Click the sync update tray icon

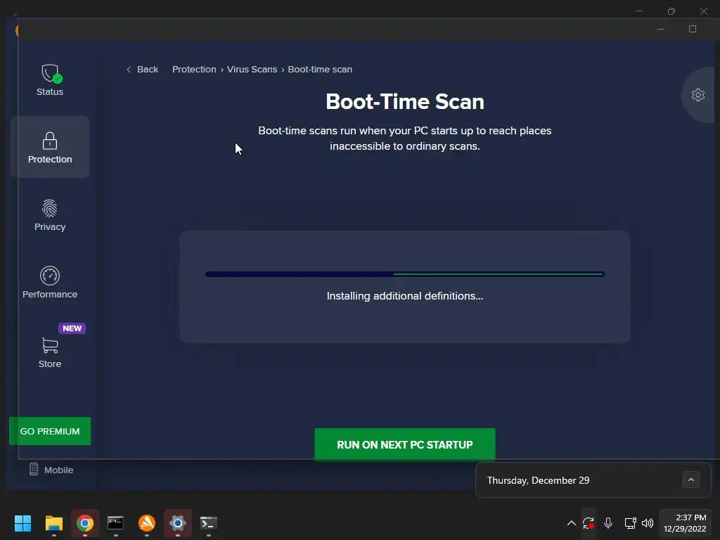point(589,523)
